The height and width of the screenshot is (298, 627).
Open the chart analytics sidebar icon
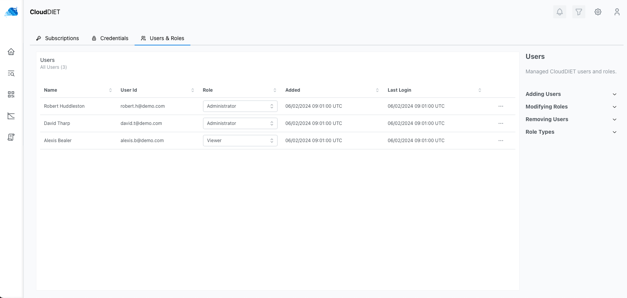[x=11, y=116]
